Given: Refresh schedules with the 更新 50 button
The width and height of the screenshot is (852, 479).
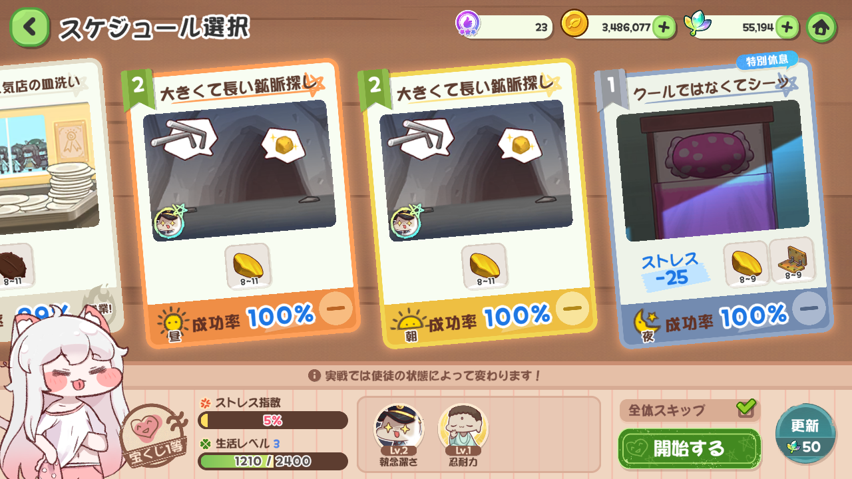Looking at the screenshot, I should click(805, 434).
